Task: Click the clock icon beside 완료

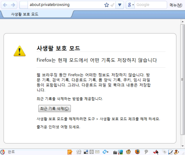Action: pos(3,152)
